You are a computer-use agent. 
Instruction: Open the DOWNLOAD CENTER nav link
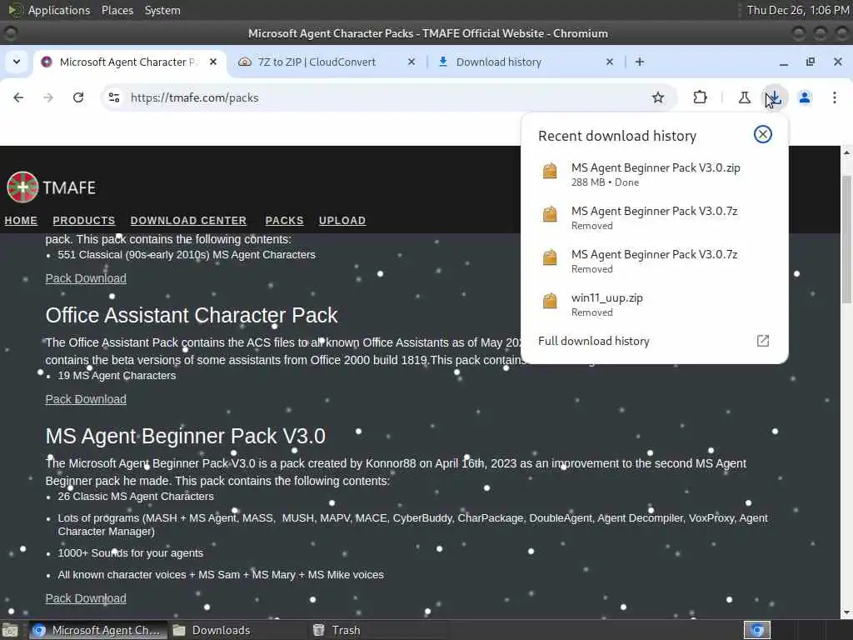(x=188, y=220)
